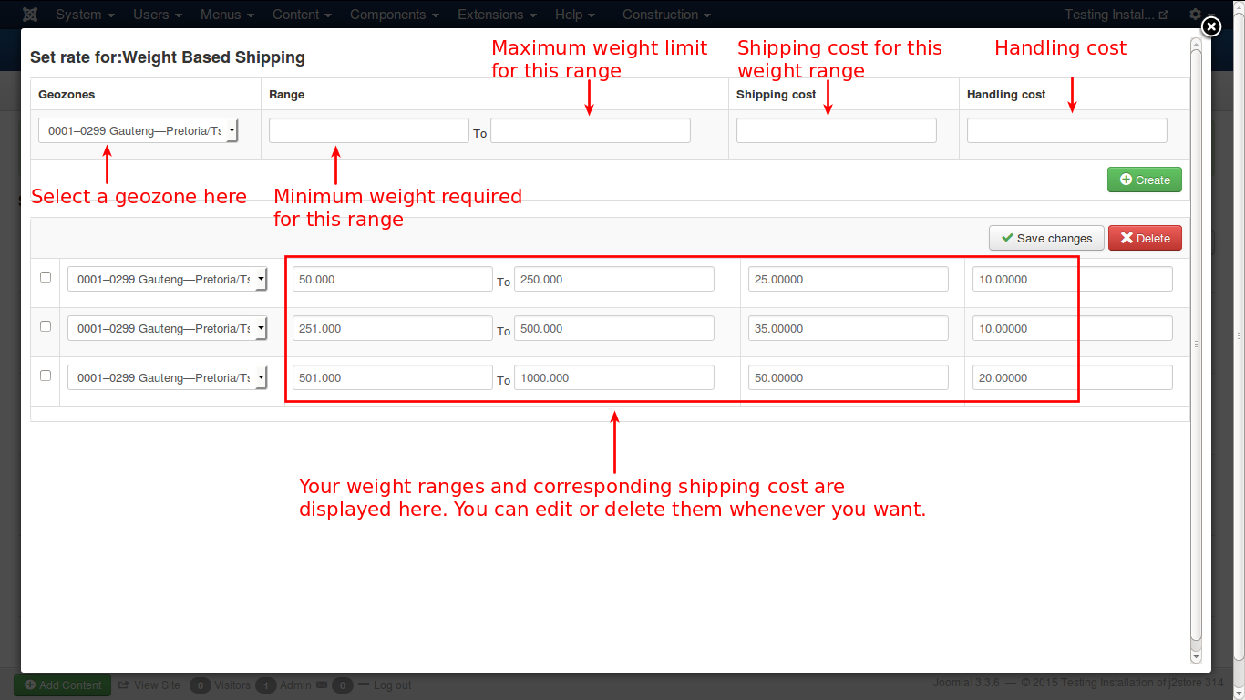Click the empty Handling cost input field
This screenshot has height=700, width=1245.
[1066, 131]
